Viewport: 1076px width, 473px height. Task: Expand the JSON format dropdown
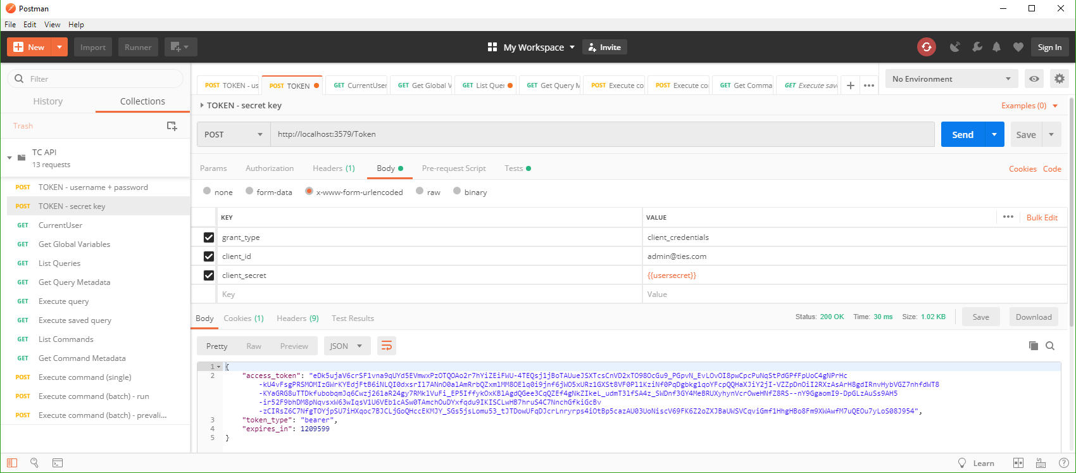pos(347,346)
